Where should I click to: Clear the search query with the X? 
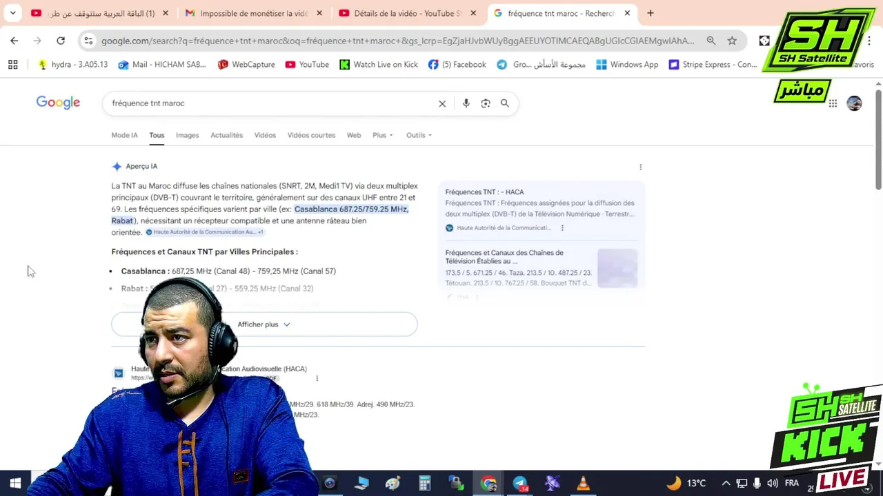442,103
